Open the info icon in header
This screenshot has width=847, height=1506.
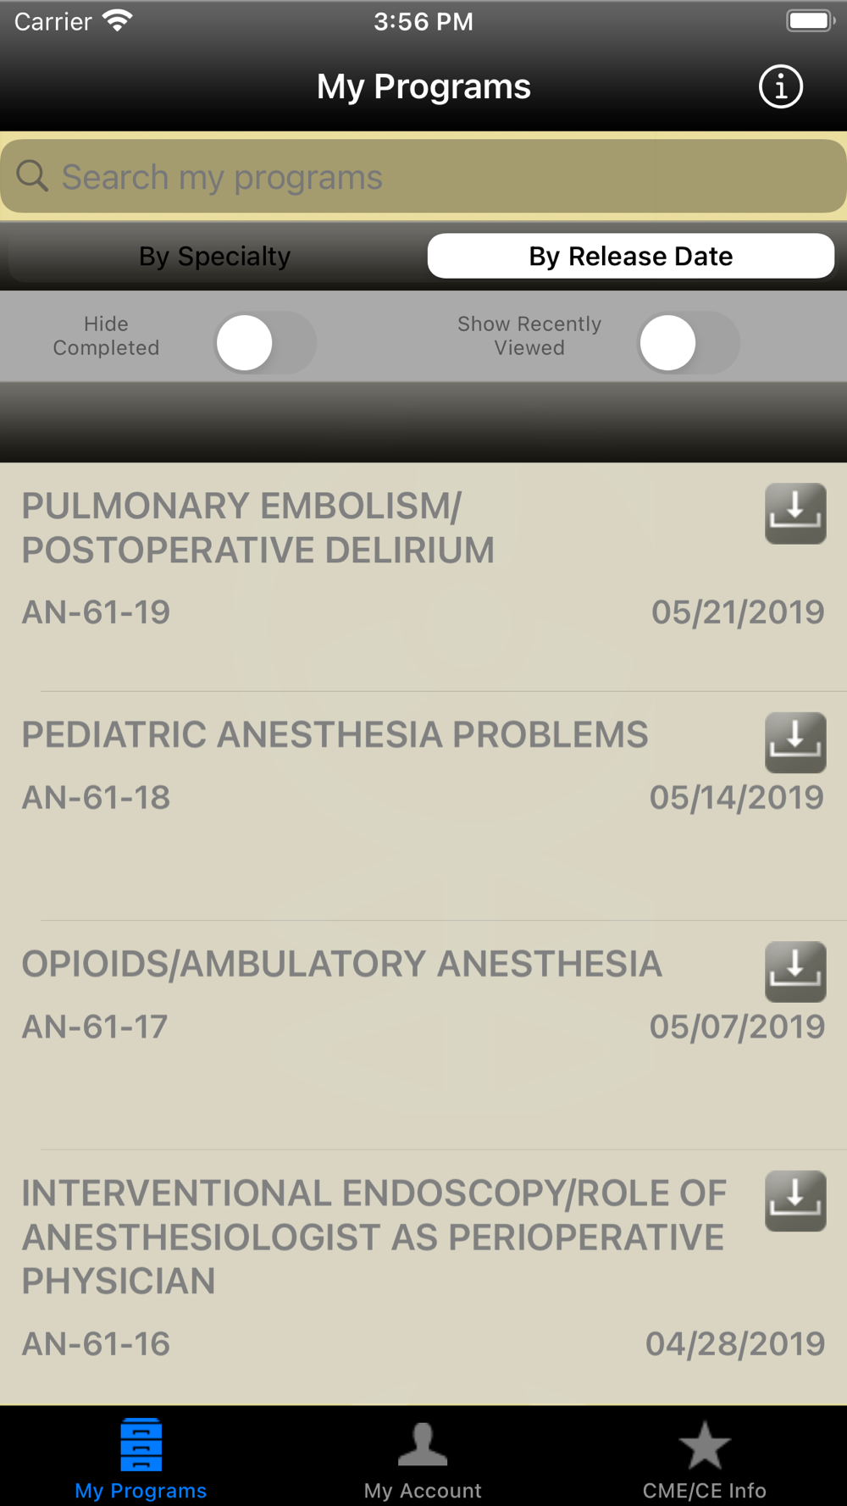point(780,86)
